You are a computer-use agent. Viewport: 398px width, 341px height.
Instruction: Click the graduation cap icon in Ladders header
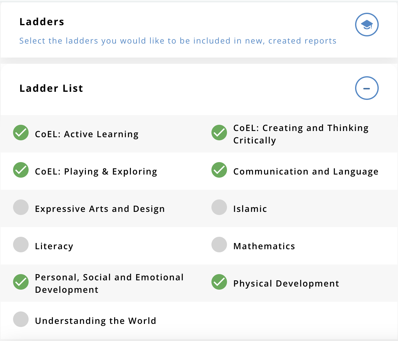click(x=367, y=25)
